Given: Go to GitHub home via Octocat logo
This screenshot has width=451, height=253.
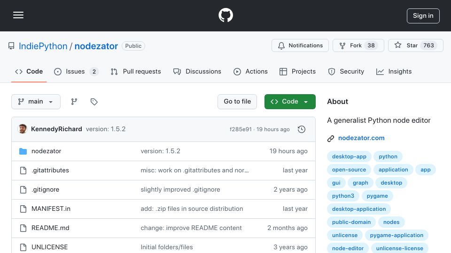Looking at the screenshot, I should pos(225,15).
